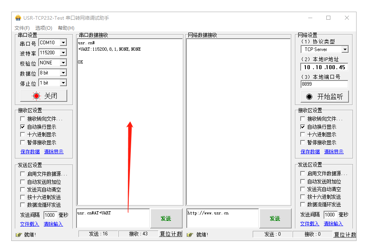Enable serial 启用文件数据源 checkbox
367x249 pixels.
point(23,174)
